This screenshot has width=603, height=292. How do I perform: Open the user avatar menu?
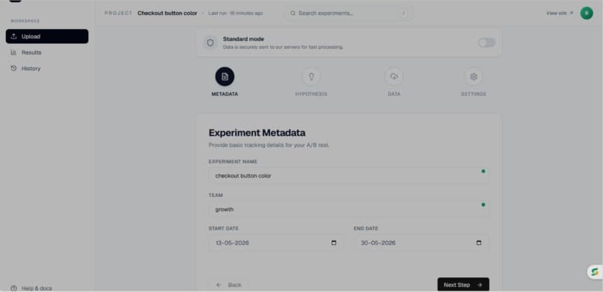[x=587, y=13]
